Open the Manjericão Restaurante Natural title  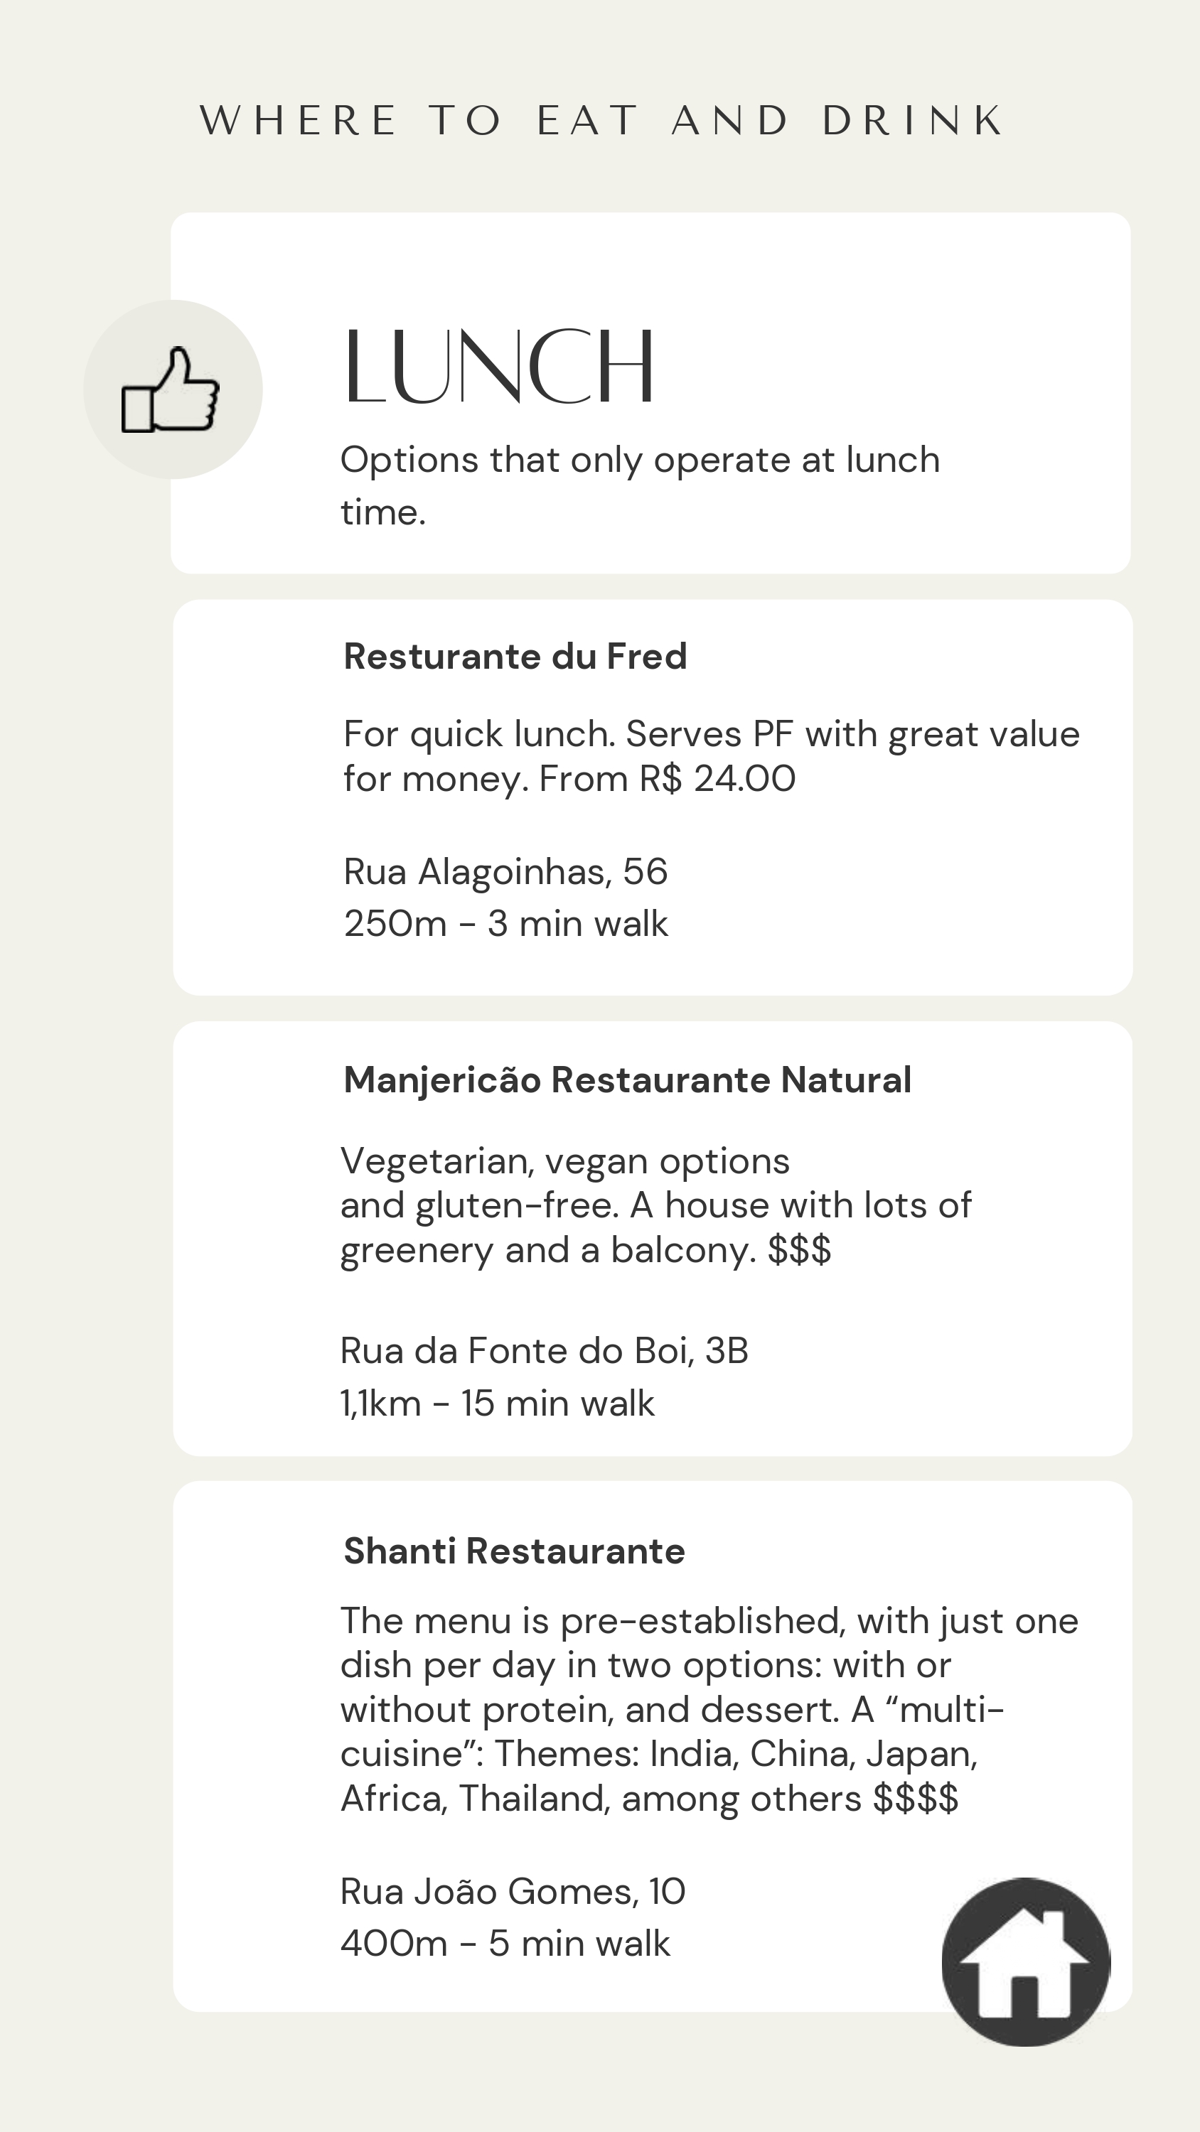[627, 1080]
